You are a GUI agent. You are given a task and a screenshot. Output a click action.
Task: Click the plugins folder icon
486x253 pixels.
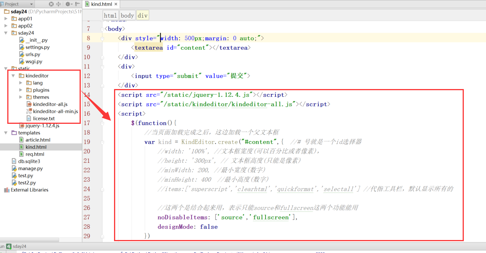[x=29, y=90]
